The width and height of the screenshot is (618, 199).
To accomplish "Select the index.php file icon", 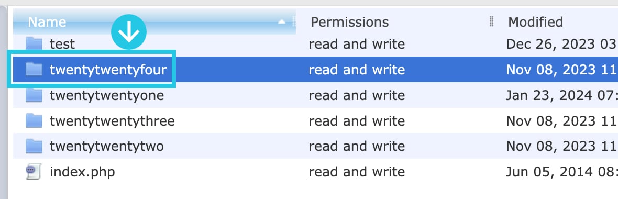I will coord(34,172).
